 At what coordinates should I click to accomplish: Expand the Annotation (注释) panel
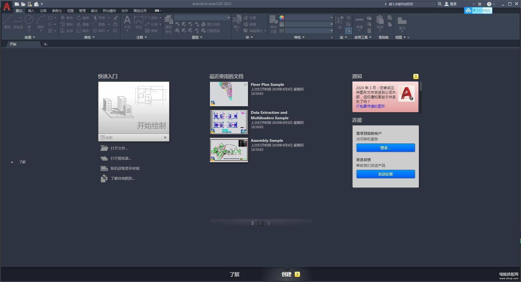coord(141,37)
